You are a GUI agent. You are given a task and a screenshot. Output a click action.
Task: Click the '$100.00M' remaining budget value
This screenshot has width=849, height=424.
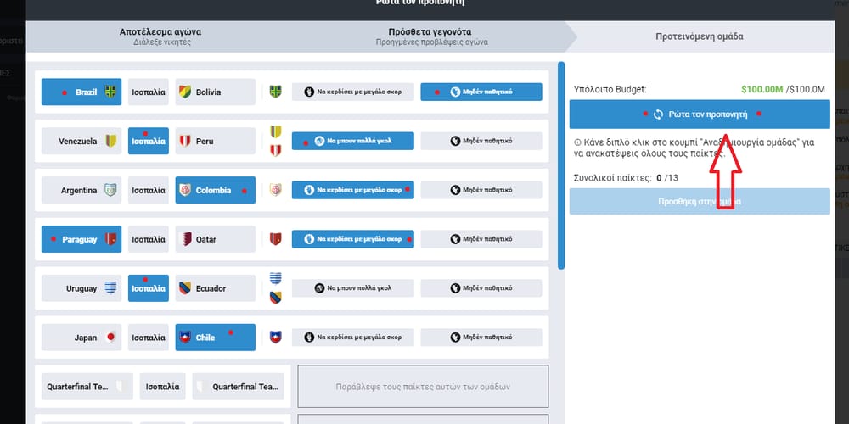(762, 89)
